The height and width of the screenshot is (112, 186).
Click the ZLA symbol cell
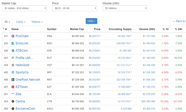coord(49,94)
